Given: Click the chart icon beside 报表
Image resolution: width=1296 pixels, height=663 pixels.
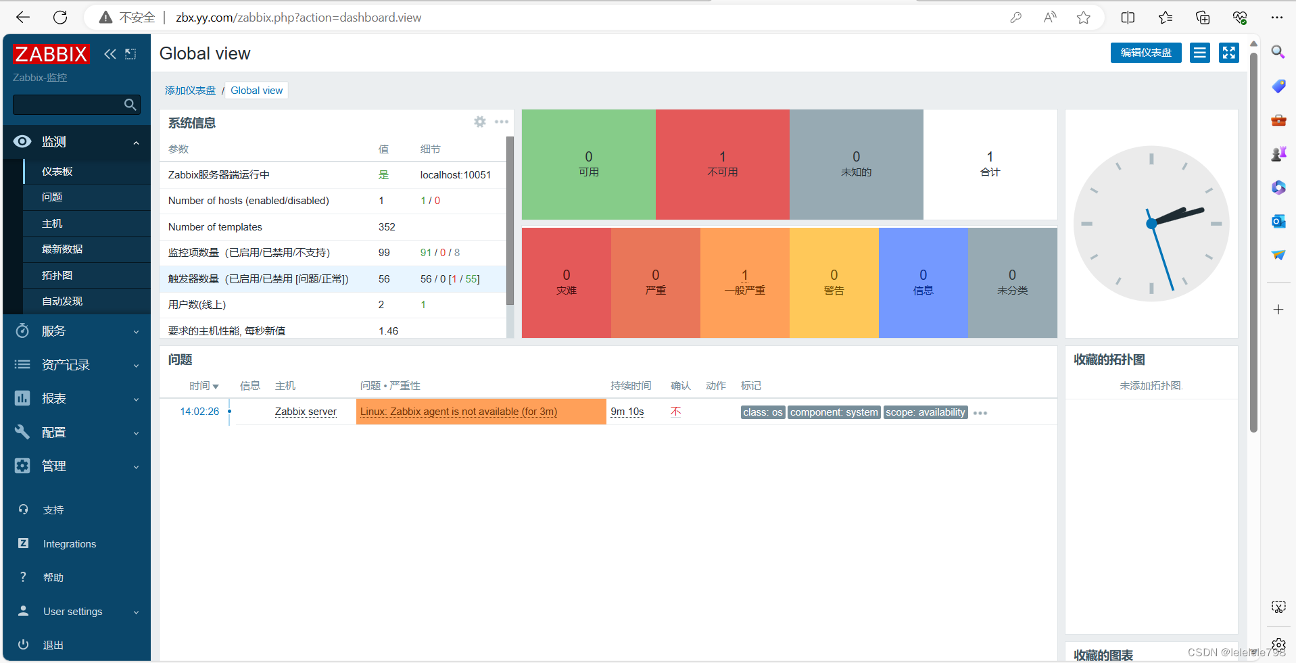Looking at the screenshot, I should tap(22, 398).
